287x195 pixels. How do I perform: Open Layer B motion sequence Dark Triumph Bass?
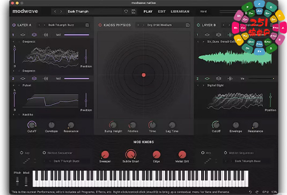247,161
